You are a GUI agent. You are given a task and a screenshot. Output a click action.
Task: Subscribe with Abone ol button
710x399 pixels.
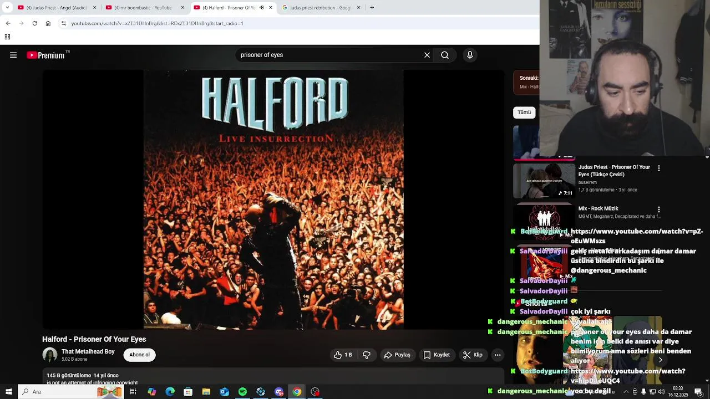139,355
